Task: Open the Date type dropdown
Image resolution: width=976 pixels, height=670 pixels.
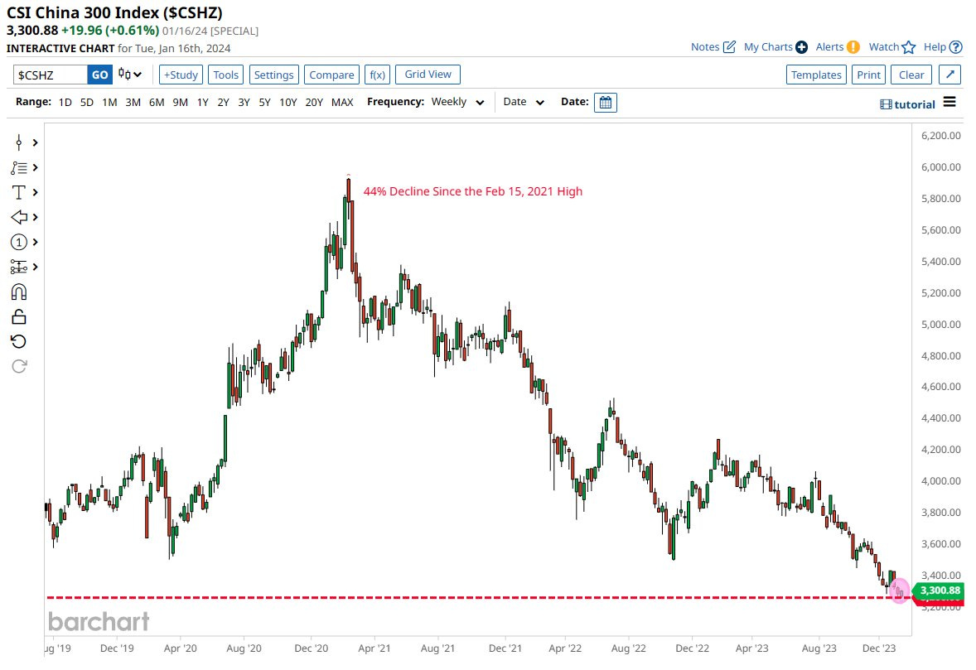Action: coord(524,103)
